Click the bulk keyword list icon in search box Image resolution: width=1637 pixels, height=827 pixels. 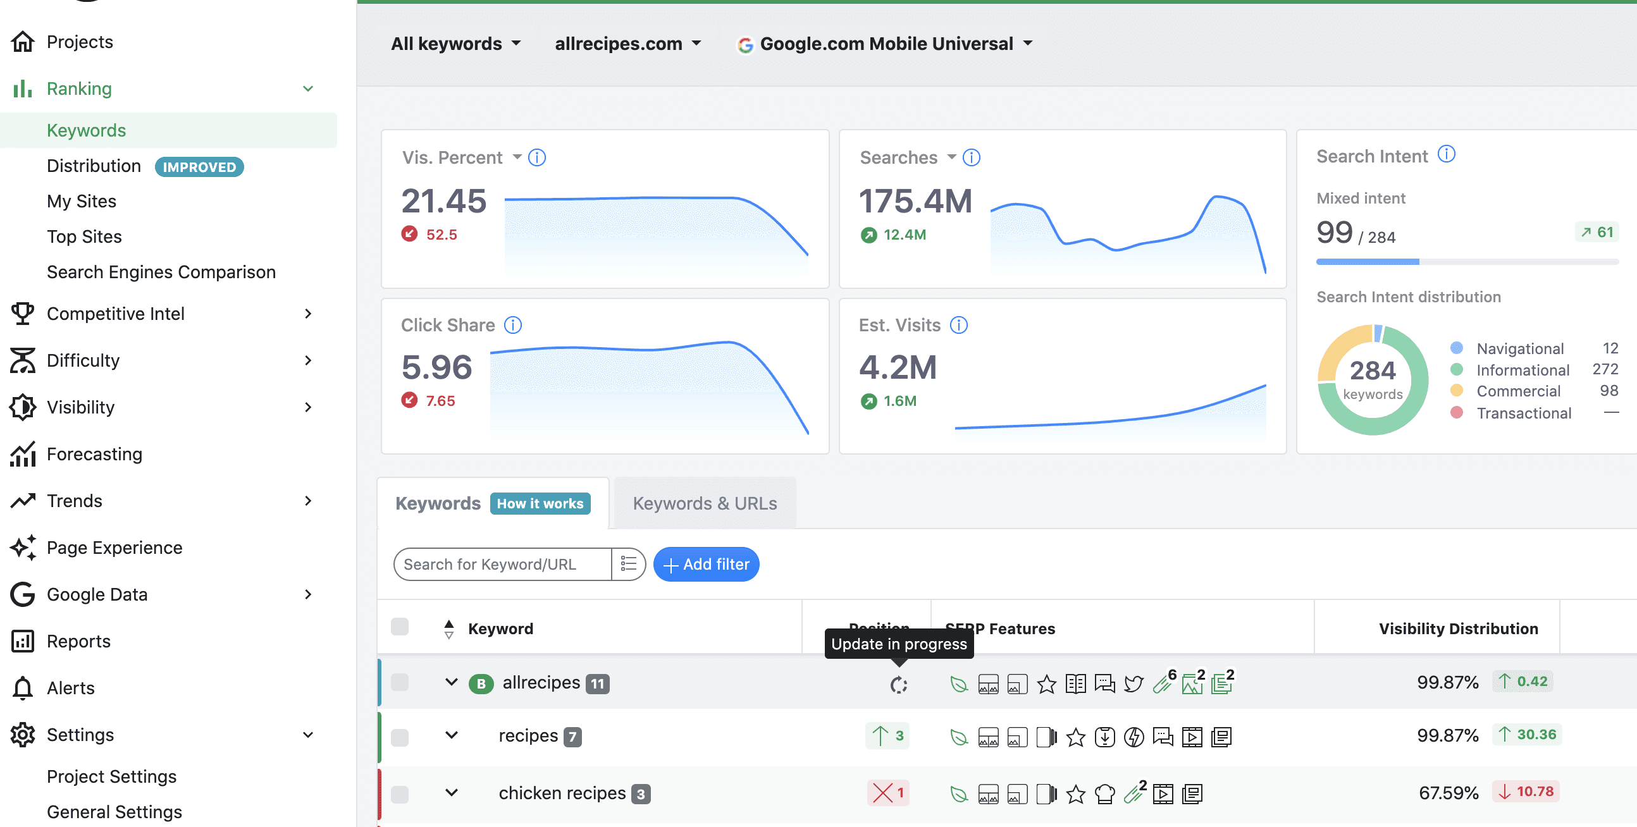point(629,564)
